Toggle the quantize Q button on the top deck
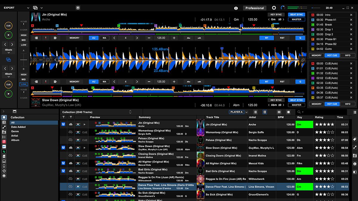The image size is (358, 201). click(x=300, y=38)
